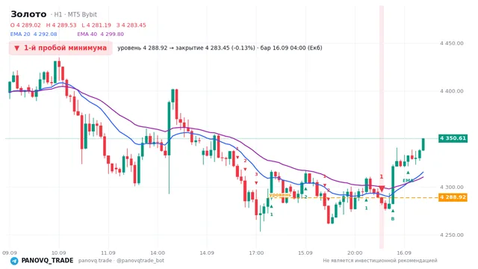Click the 'Золото' instrument title

[28, 14]
